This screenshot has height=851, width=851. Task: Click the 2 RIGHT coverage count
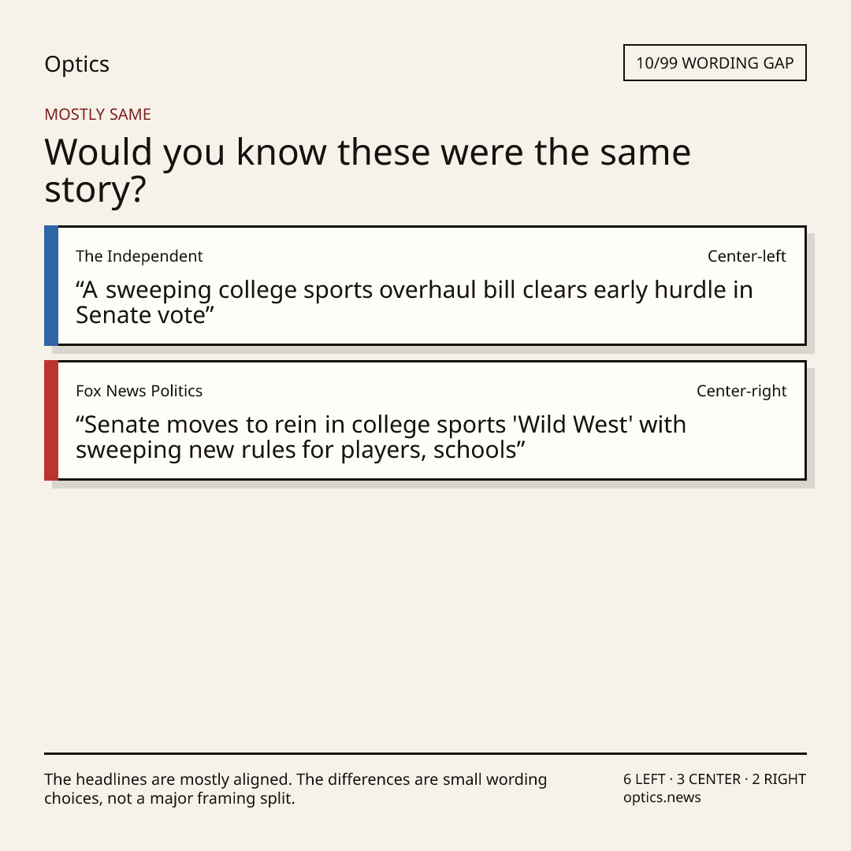pyautogui.click(x=779, y=779)
